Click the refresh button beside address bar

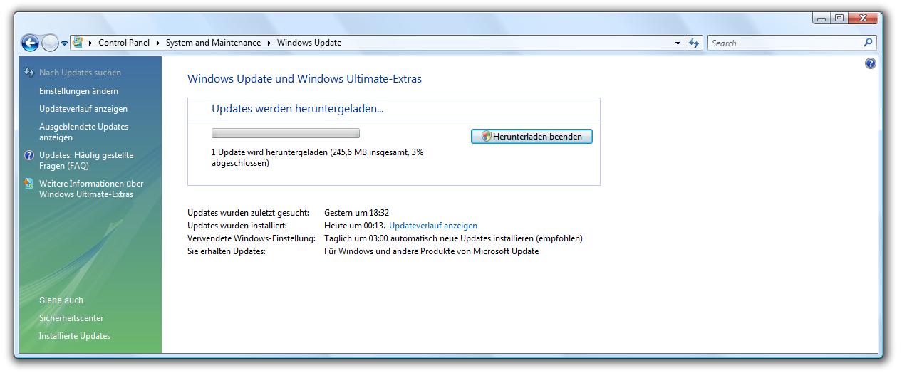695,43
